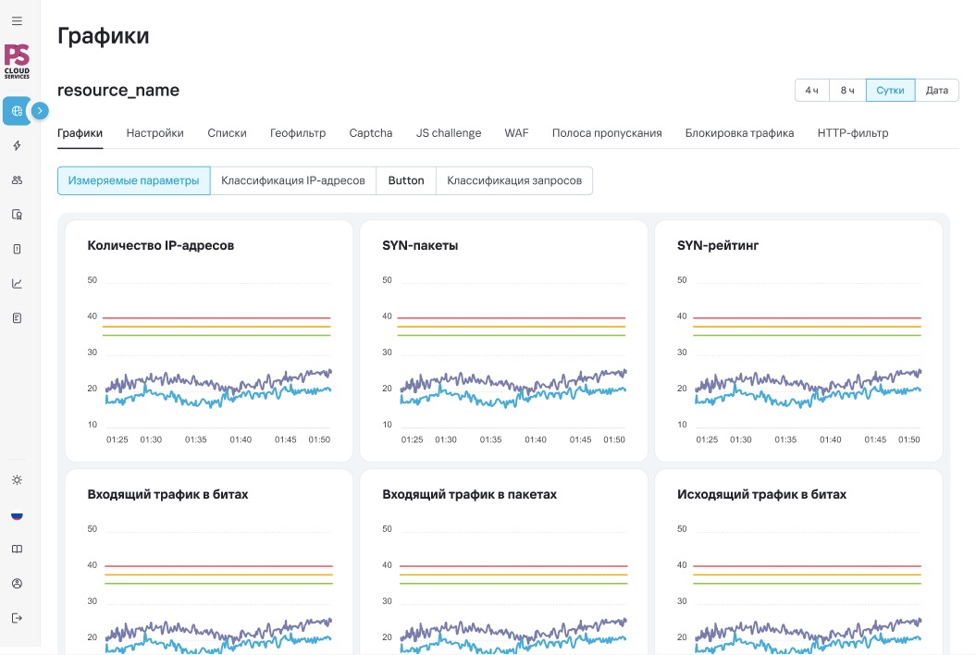This screenshot has width=976, height=655.
Task: Switch to the Полоса пропускания tab
Action: point(607,132)
